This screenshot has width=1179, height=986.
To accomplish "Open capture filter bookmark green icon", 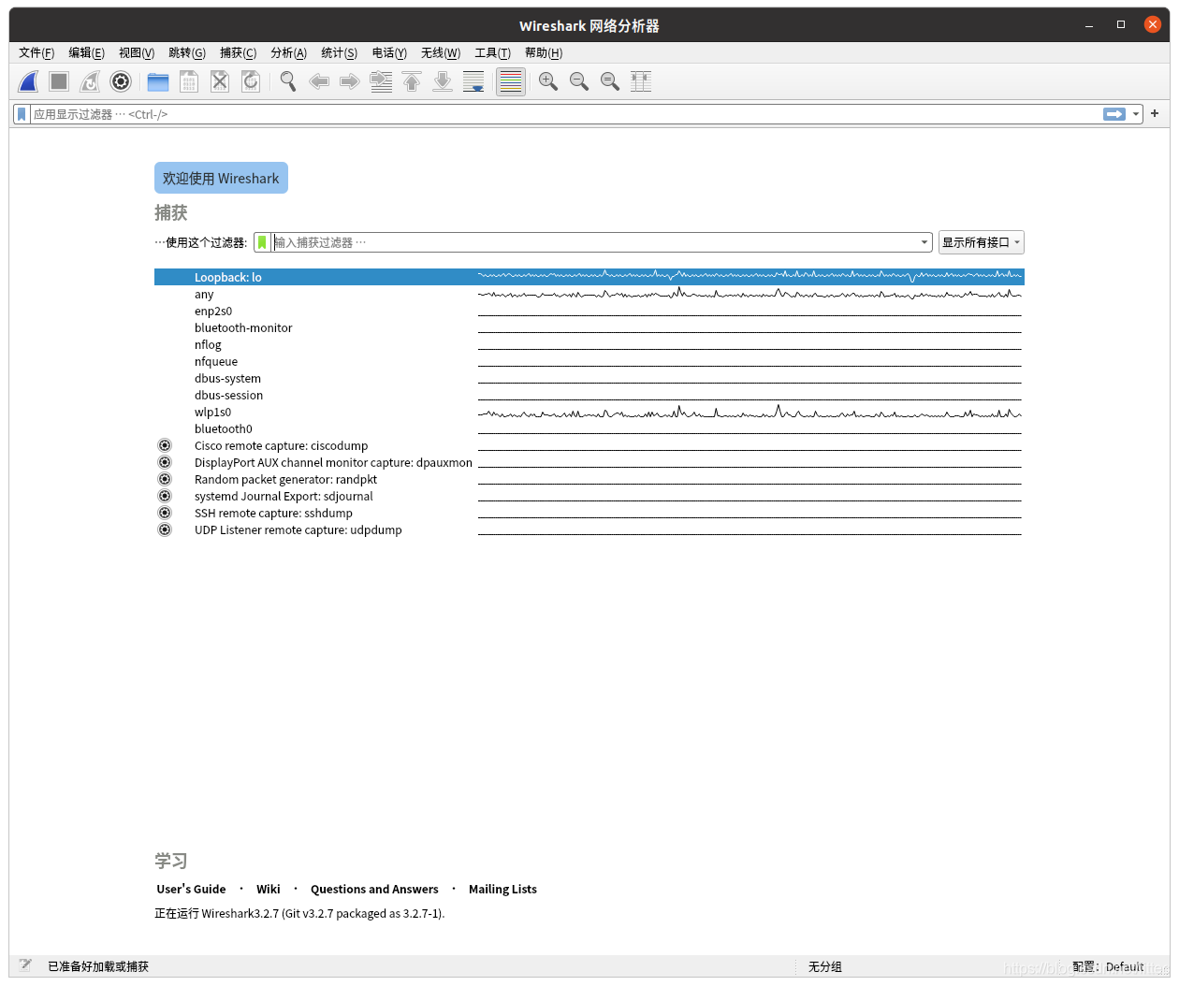I will click(x=262, y=242).
